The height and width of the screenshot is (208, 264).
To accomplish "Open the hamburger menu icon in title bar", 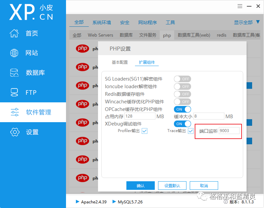I will point(240,6).
